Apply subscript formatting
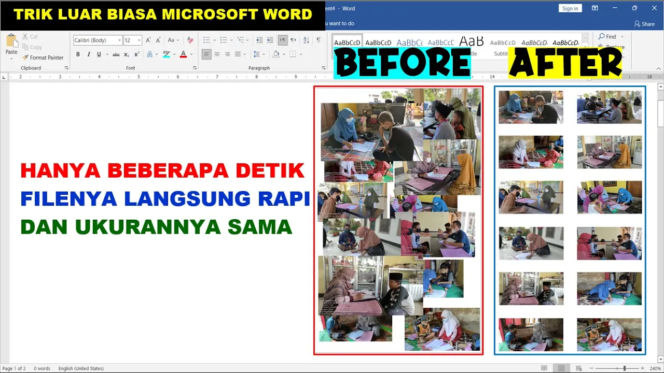 [126, 54]
